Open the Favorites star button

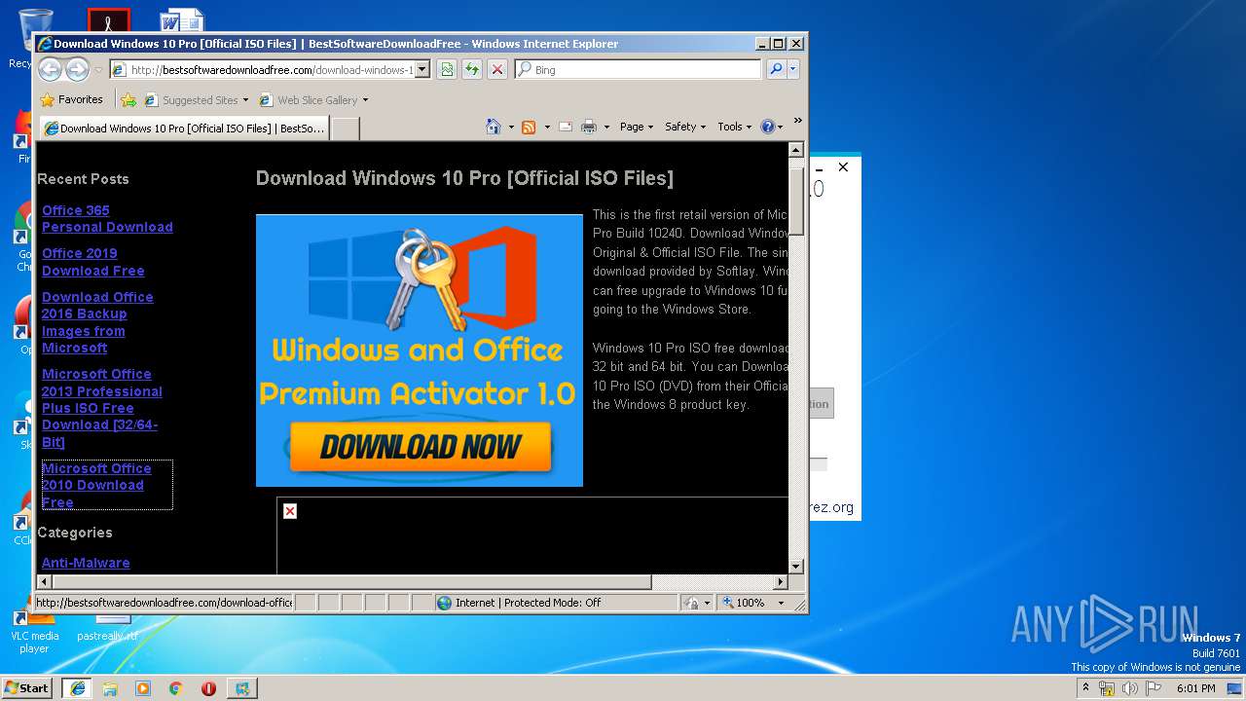coord(71,99)
